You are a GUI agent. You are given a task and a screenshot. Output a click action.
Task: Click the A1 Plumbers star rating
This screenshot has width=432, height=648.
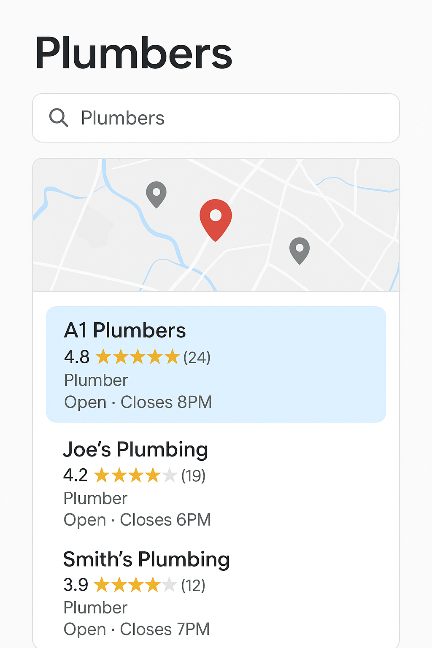point(138,357)
